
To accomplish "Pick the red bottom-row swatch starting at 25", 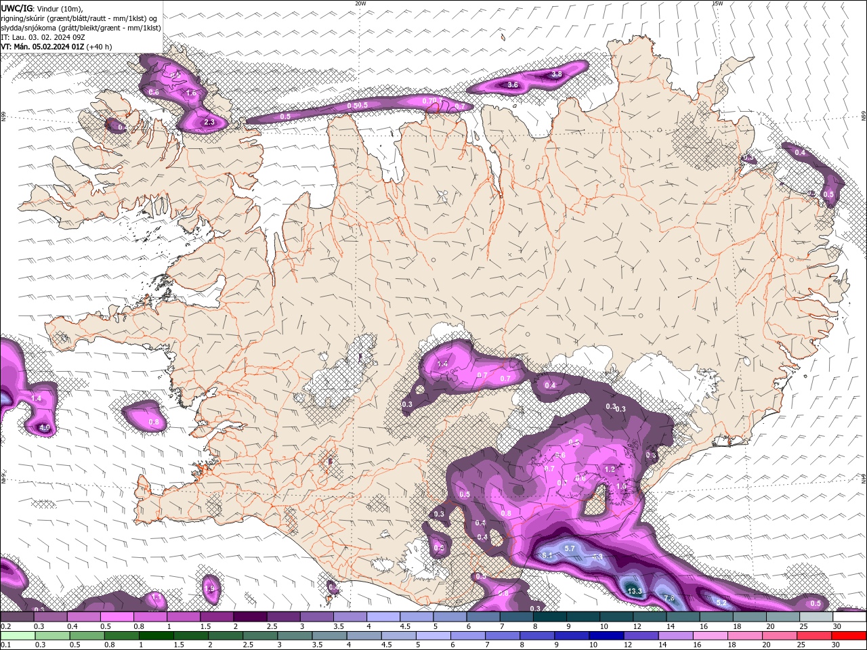I will 814,636.
